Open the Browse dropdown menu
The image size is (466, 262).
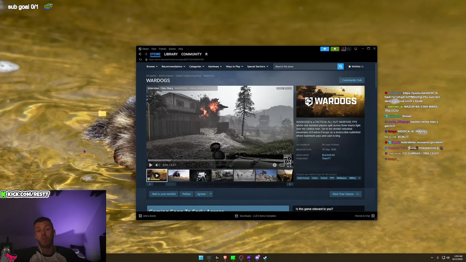click(x=152, y=67)
